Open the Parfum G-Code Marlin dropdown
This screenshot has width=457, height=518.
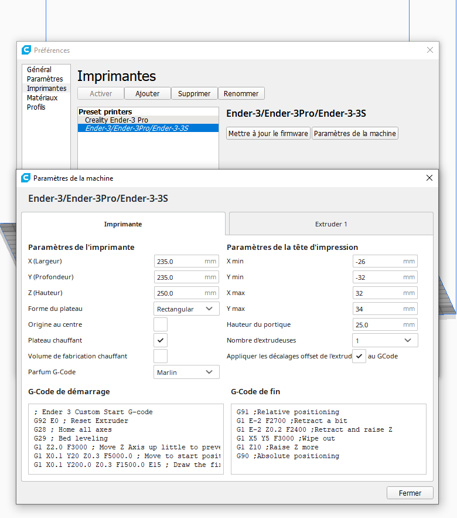(x=186, y=373)
